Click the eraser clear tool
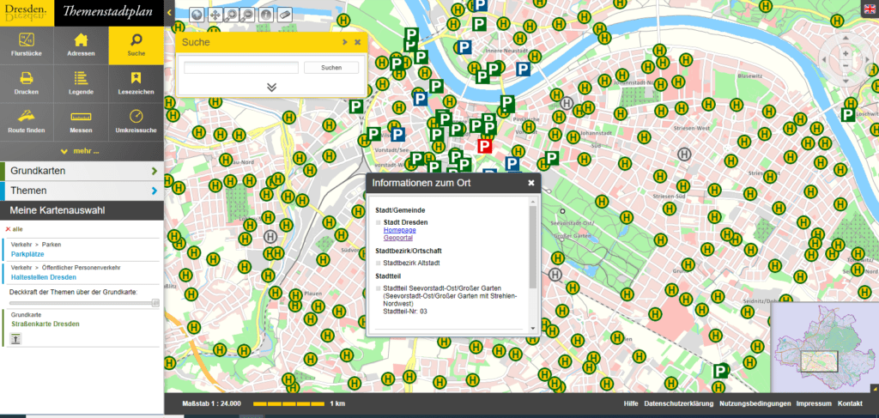879x418 pixels. (x=283, y=15)
